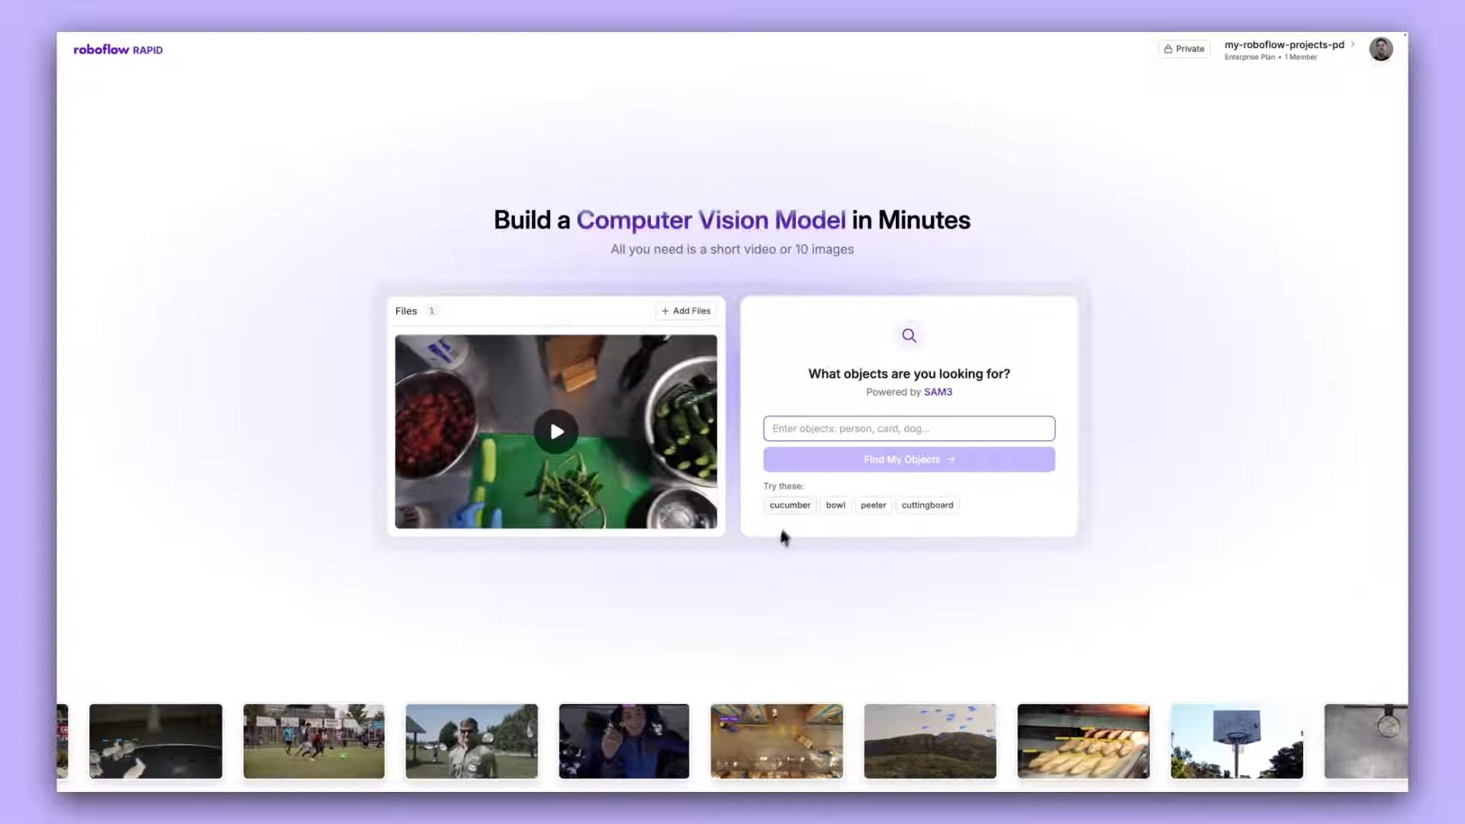Click the magnifying glass search icon
The height and width of the screenshot is (824, 1465).
pos(909,336)
